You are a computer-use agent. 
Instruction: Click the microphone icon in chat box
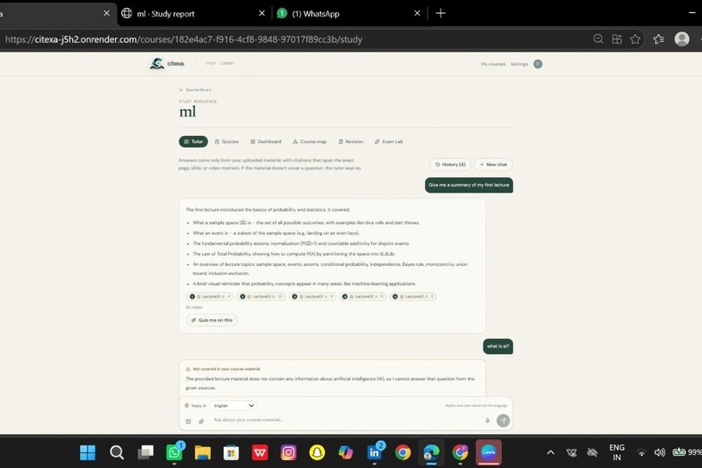point(488,421)
